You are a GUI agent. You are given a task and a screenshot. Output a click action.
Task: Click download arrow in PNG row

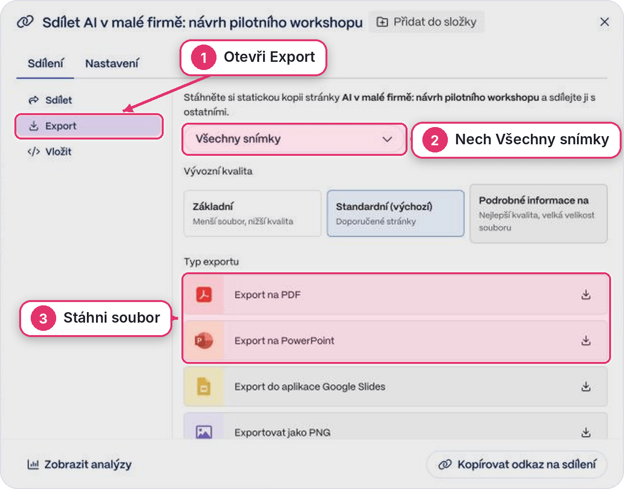[586, 432]
